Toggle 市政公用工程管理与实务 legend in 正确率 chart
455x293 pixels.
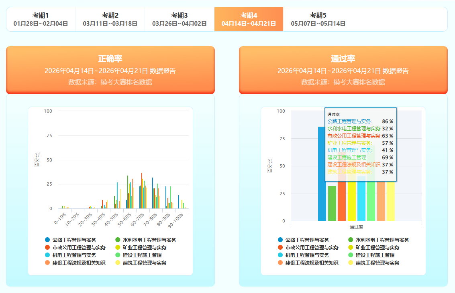coord(75,247)
